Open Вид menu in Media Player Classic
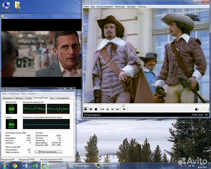Screen dimensions: 211x169 (x=93, y=7)
